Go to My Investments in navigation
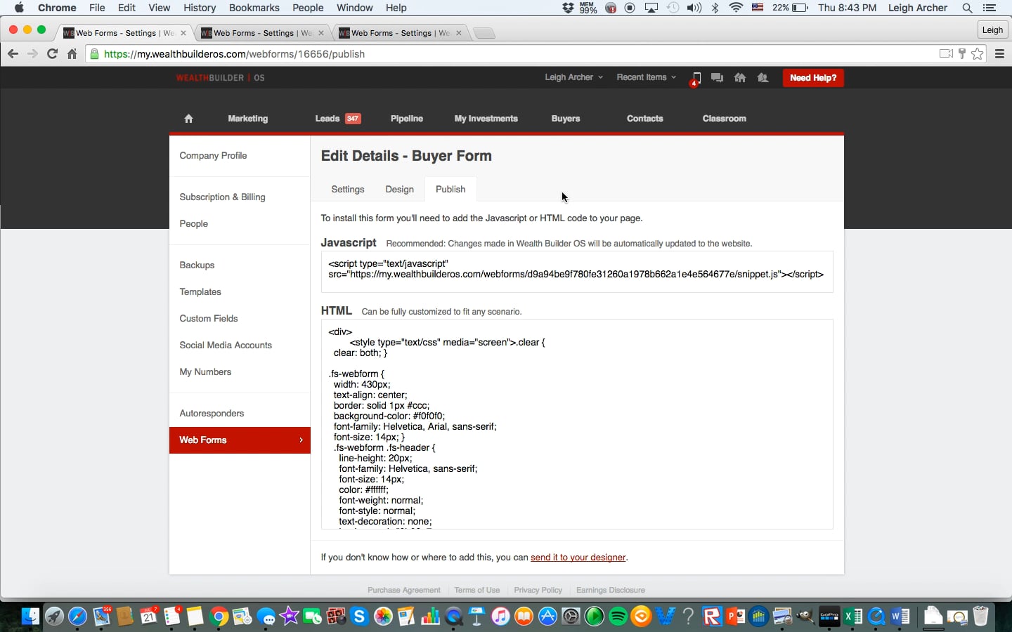 pos(486,119)
